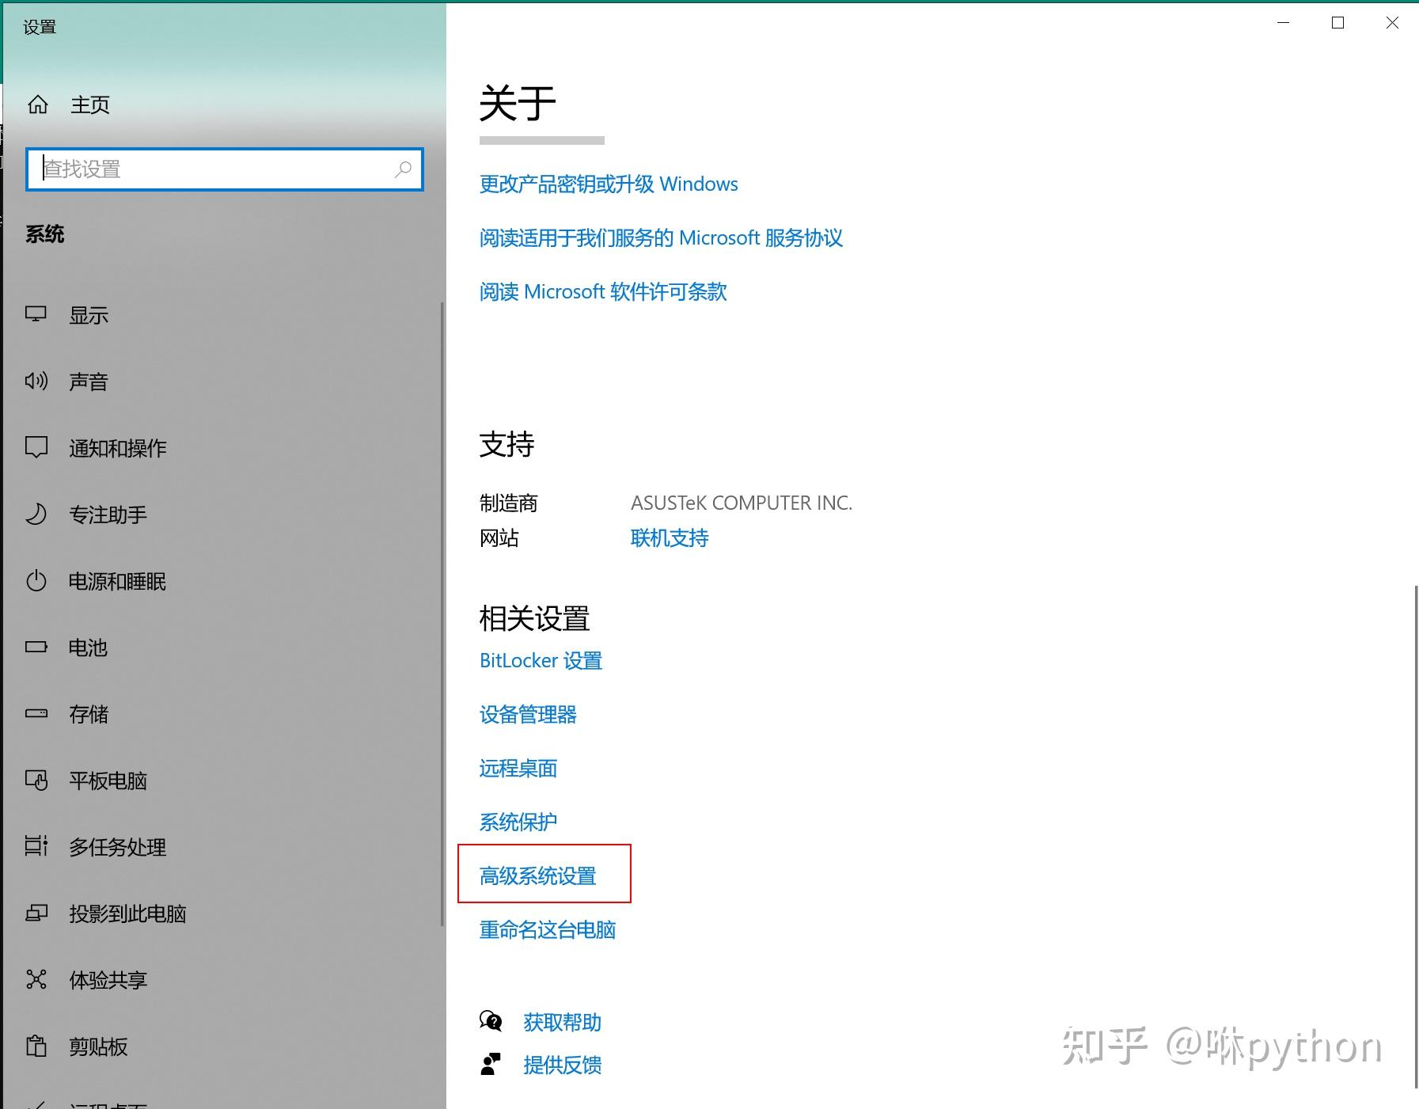Viewport: 1419px width, 1109px height.
Task: Open Notifications & actions (通知和操作) icon
Action: click(x=35, y=447)
